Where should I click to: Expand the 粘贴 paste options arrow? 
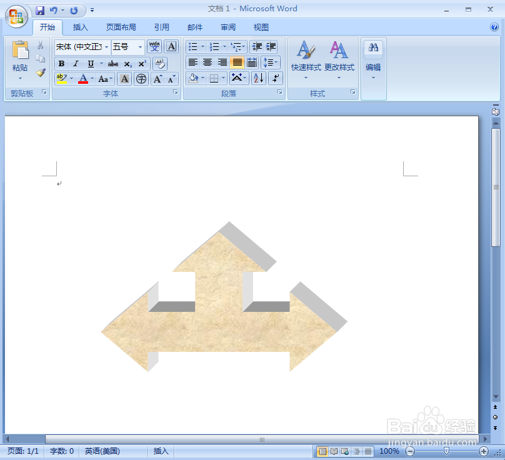[20, 78]
